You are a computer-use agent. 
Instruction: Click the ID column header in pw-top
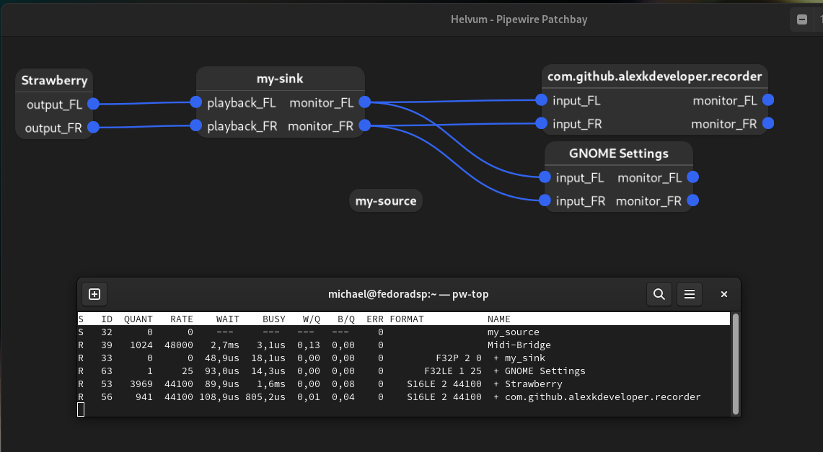[107, 319]
